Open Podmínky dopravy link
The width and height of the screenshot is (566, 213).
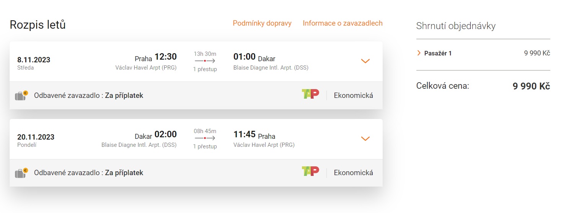tap(262, 23)
